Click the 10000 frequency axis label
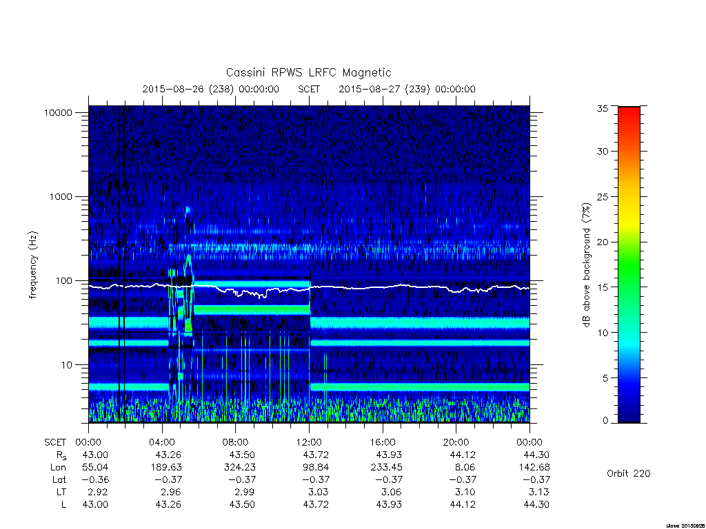Image resolution: width=706 pixels, height=529 pixels. [58, 112]
